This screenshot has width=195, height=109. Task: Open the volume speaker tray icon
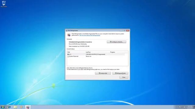(185, 107)
